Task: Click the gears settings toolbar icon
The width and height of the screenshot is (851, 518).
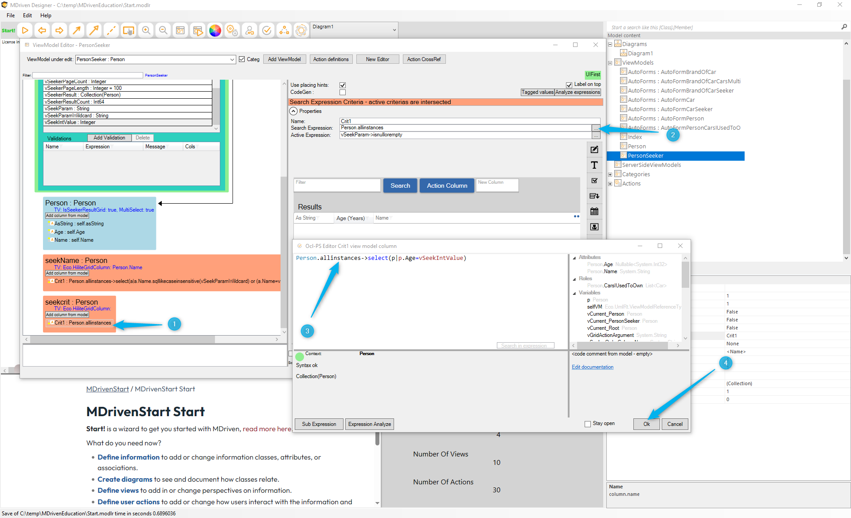Action: tap(232, 31)
